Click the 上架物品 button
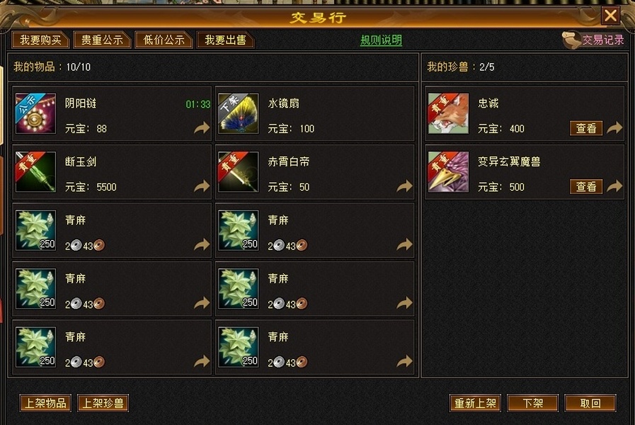This screenshot has width=635, height=425. point(45,403)
